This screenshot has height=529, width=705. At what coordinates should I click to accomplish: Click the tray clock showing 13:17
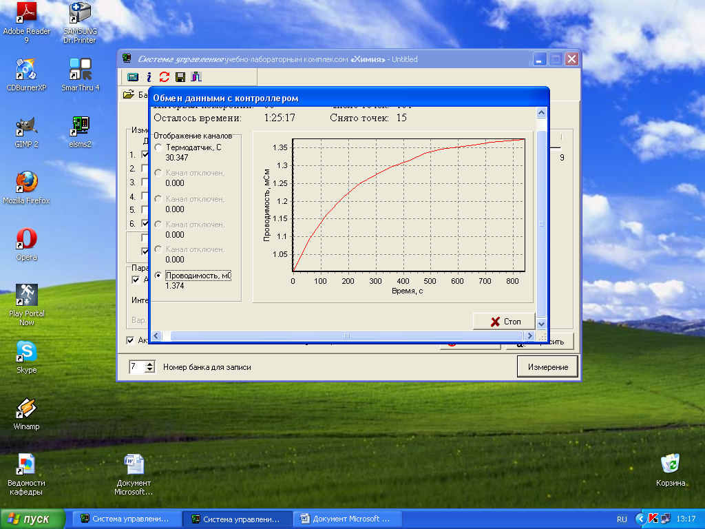point(686,519)
